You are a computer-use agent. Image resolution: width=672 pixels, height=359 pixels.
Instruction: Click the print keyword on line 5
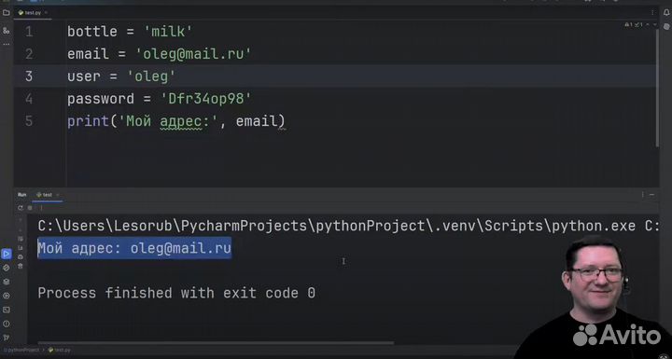89,121
